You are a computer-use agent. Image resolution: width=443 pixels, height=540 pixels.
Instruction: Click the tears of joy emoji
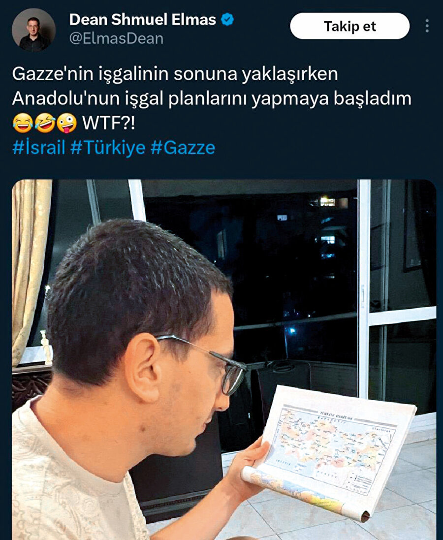23,123
